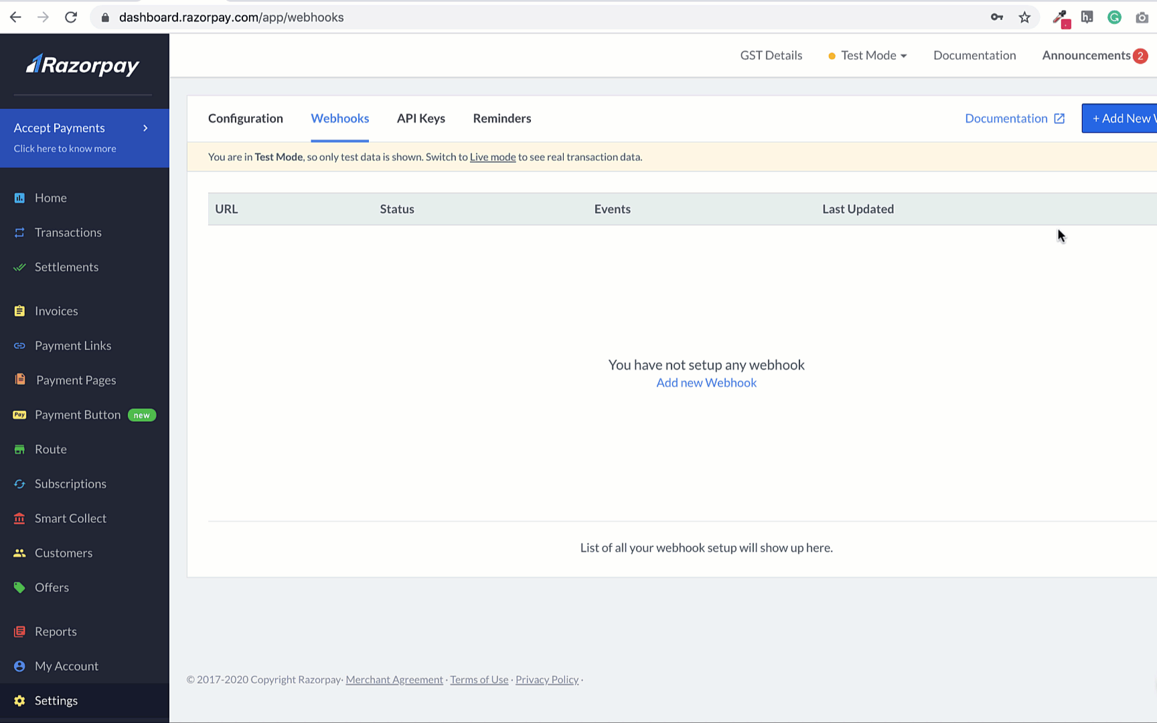Click the My Account person icon
This screenshot has width=1157, height=723.
point(19,666)
